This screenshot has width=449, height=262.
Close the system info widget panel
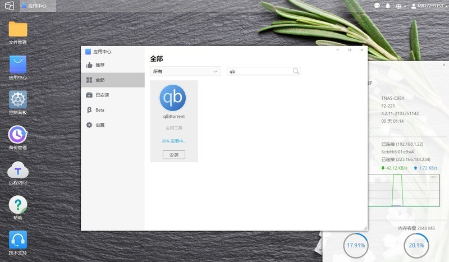[444, 65]
